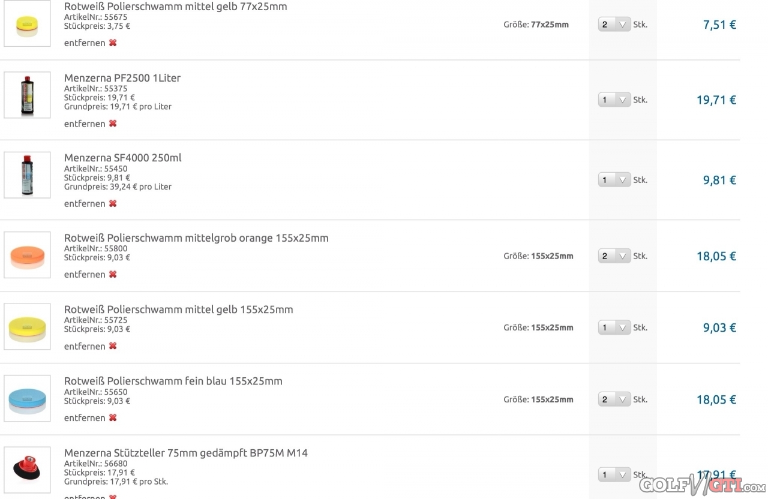Open Menzerna Stützteller 75mm gedämpft link
This screenshot has height=499, width=768.
(x=186, y=453)
